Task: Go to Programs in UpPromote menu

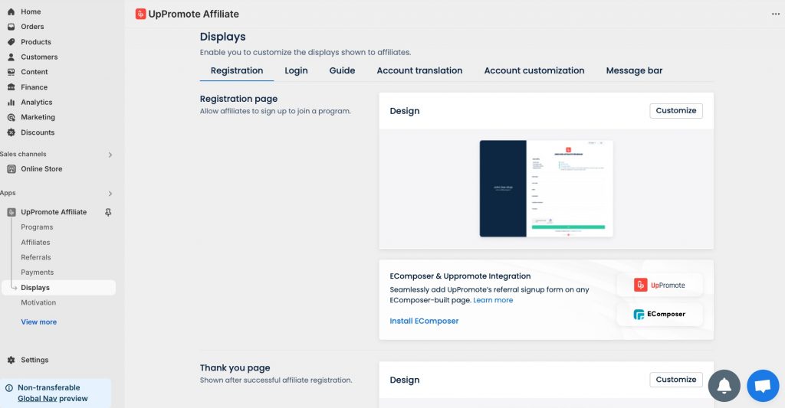Action: (x=37, y=227)
